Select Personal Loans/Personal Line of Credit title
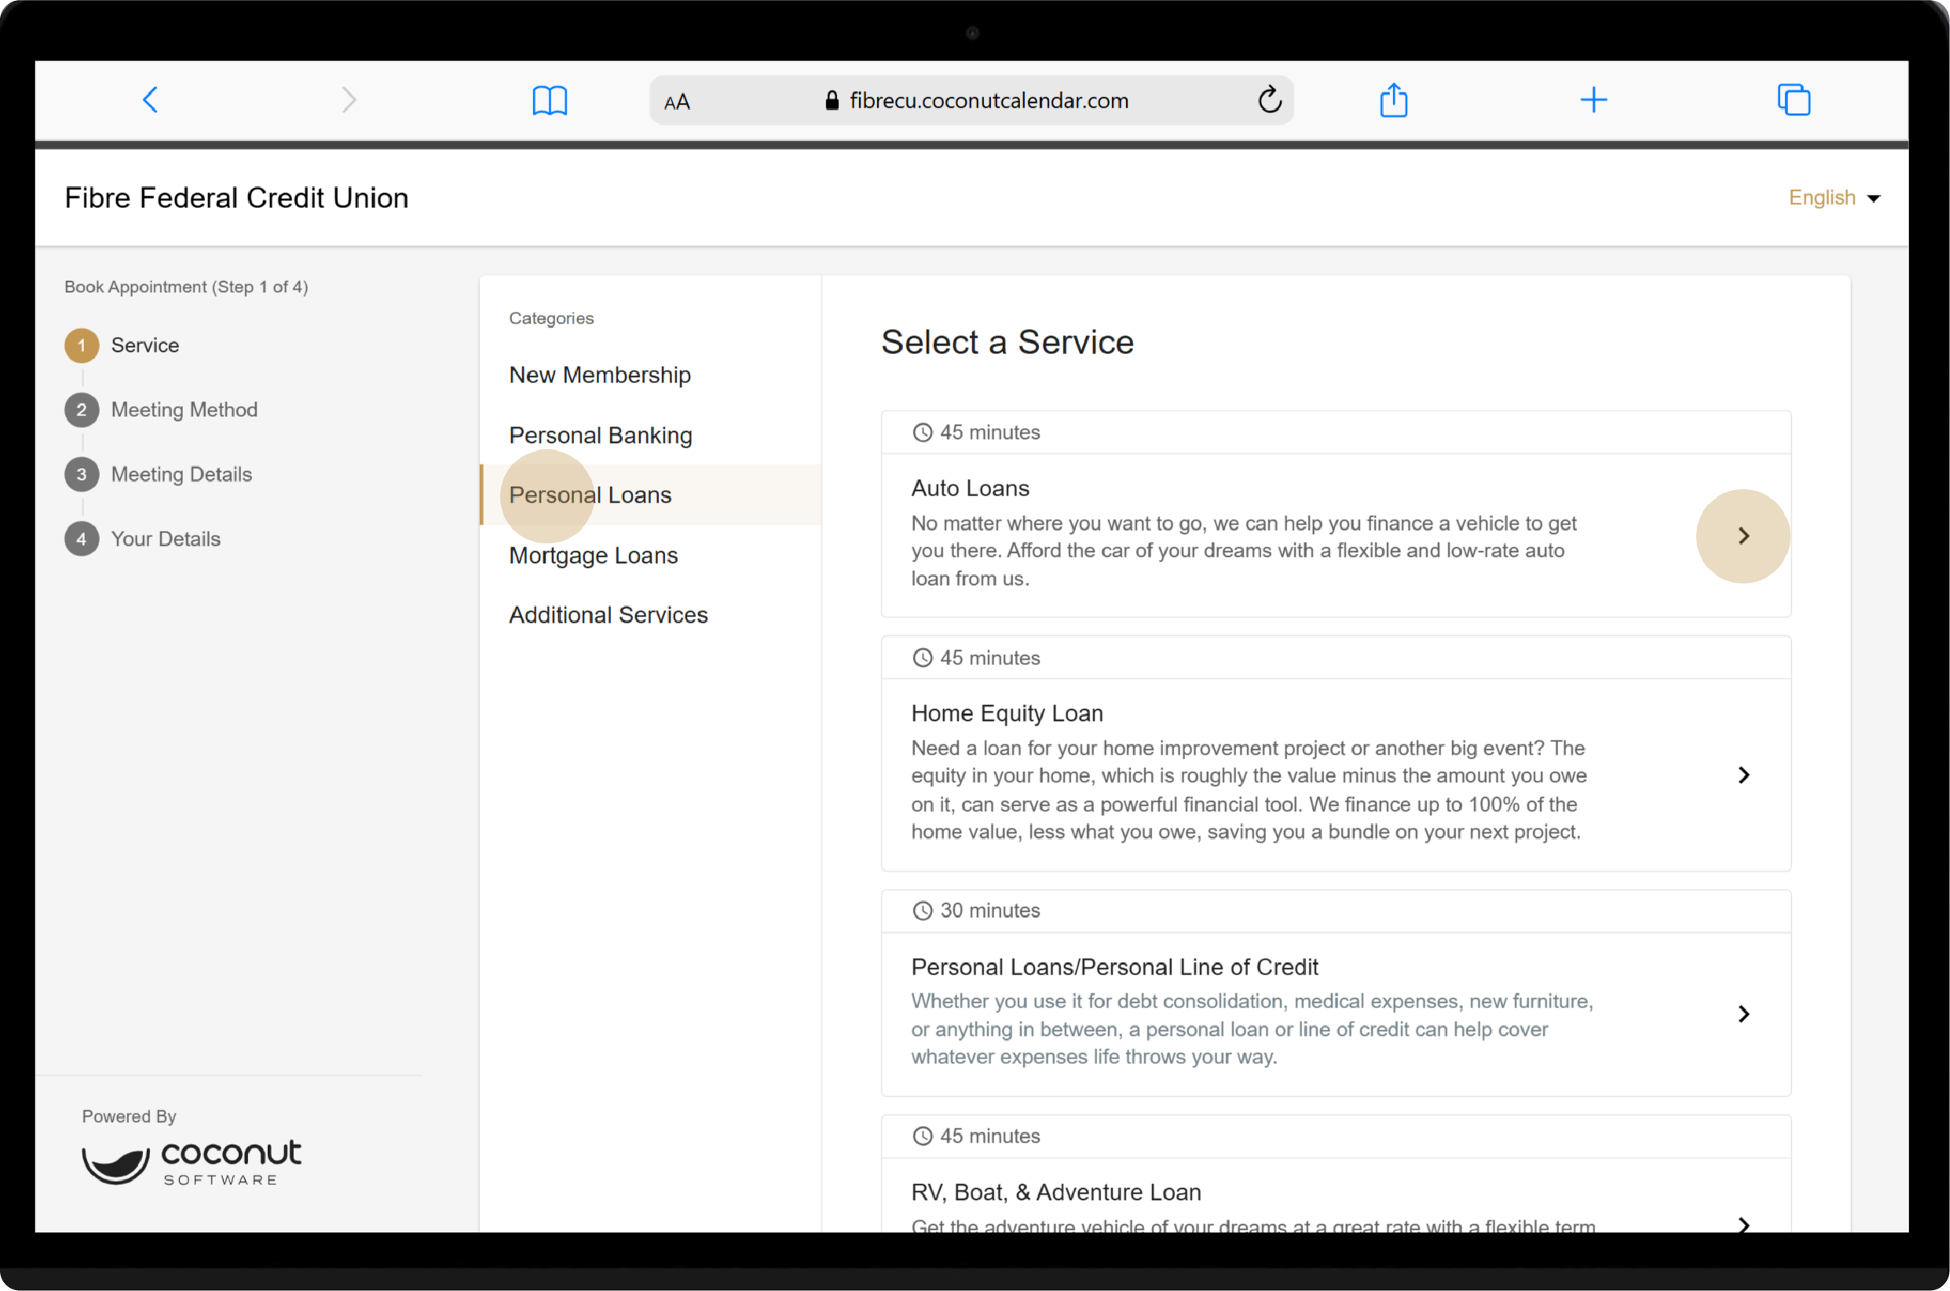The width and height of the screenshot is (1950, 1291). tap(1114, 967)
